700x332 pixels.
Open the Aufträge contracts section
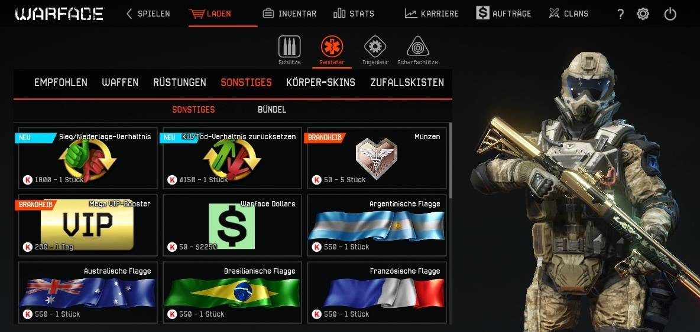(504, 14)
